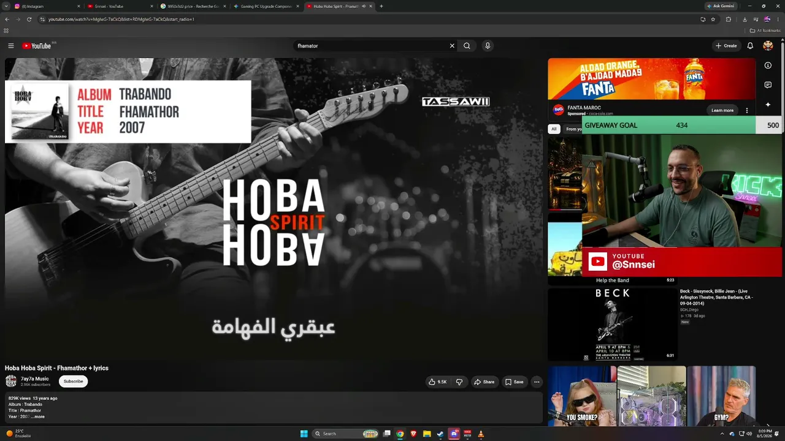Open All Bookmarks folder
This screenshot has width=785, height=441.
765,30
